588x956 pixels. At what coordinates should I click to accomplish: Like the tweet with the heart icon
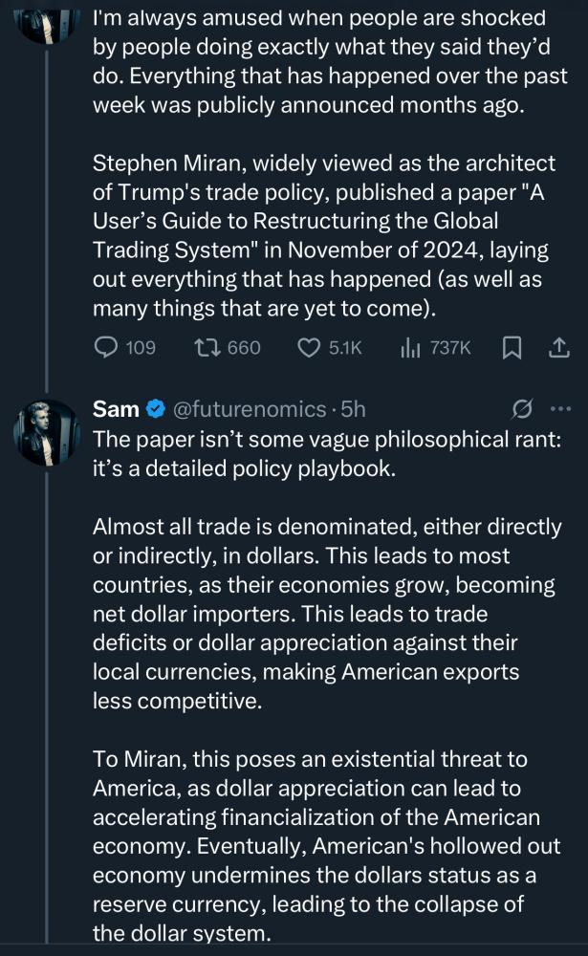point(308,348)
